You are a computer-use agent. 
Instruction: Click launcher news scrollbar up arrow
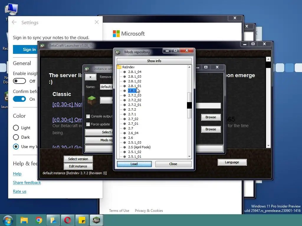pos(268,59)
